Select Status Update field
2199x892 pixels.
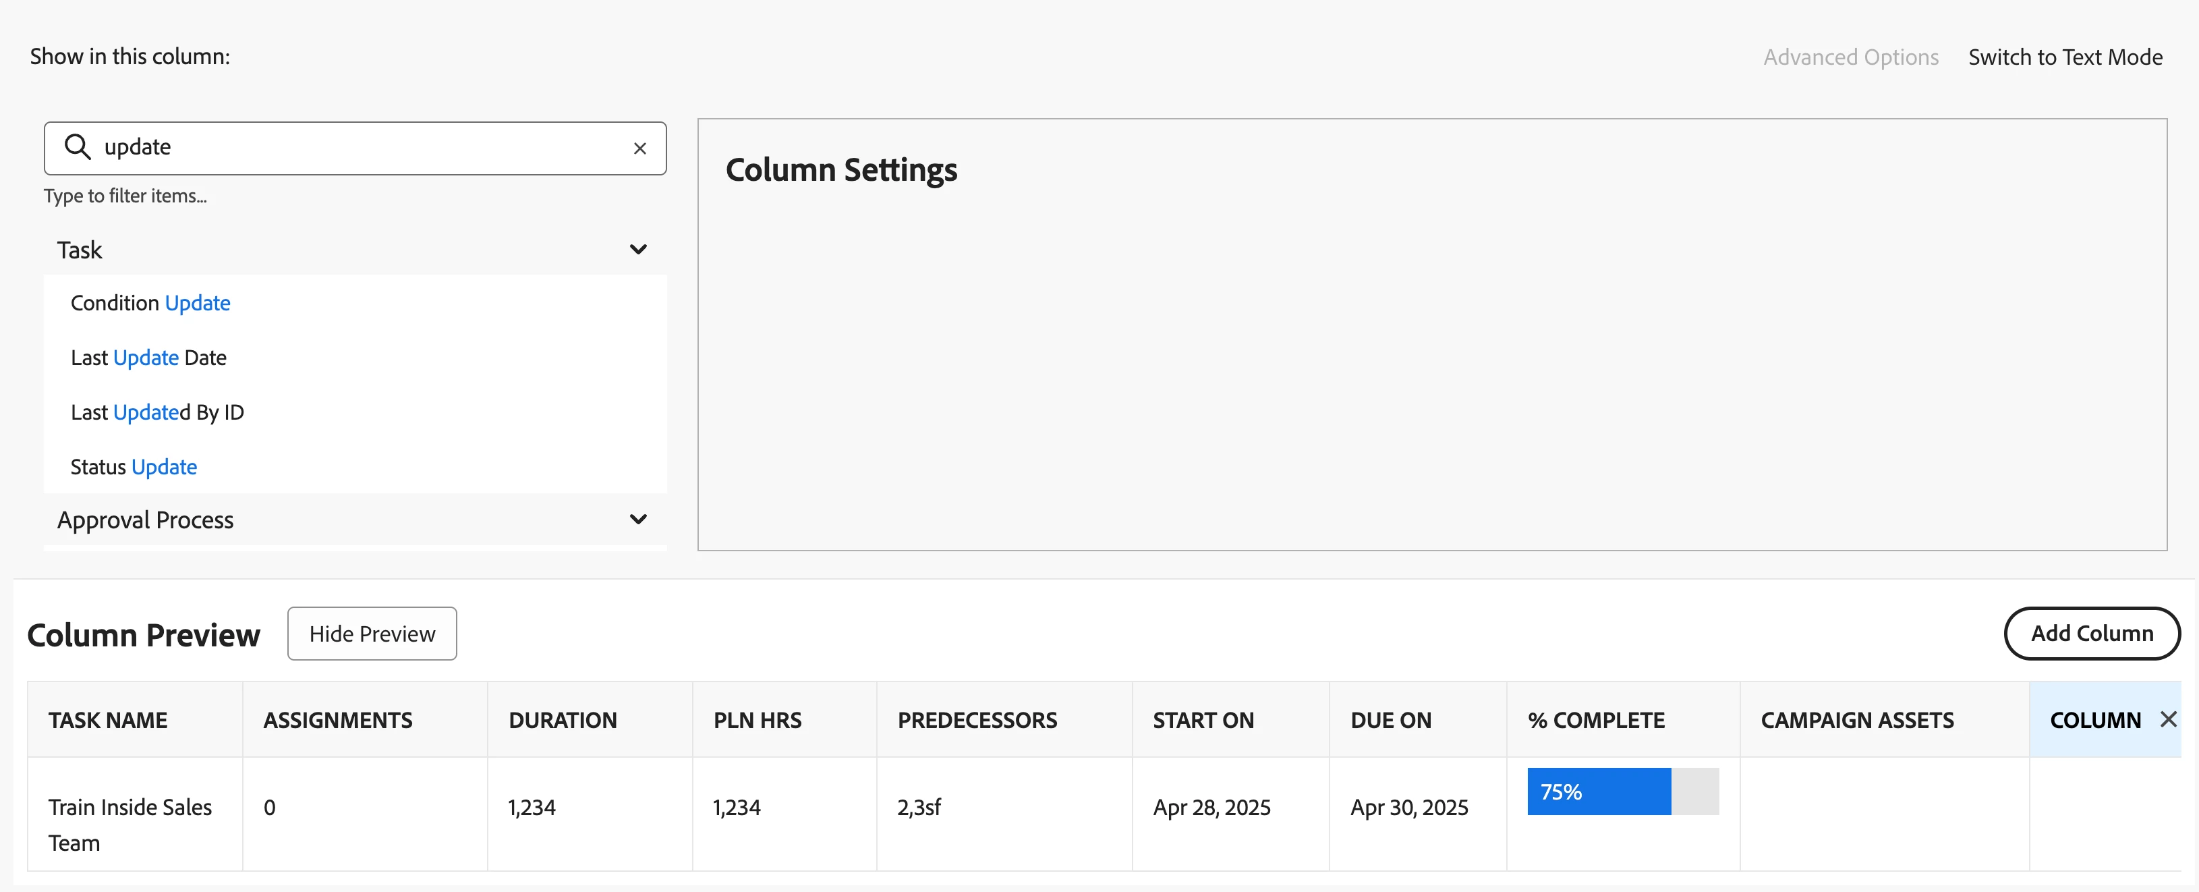tap(133, 467)
